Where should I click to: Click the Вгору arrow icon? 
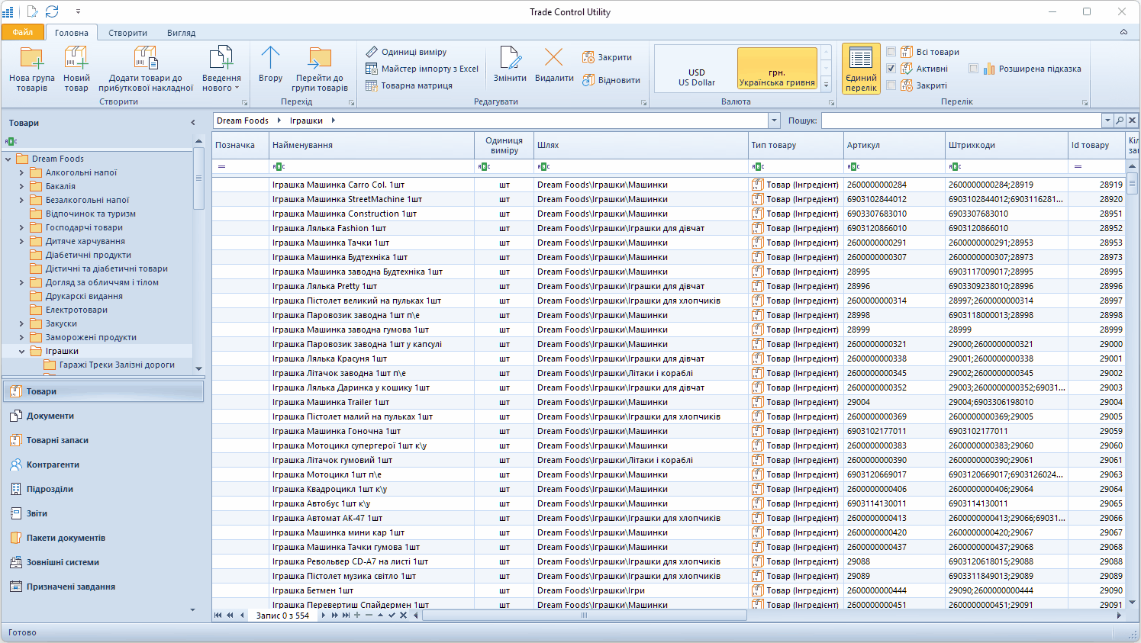(270, 59)
